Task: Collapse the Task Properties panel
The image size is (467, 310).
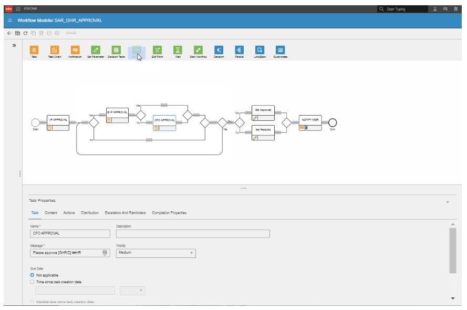Action: (x=447, y=200)
